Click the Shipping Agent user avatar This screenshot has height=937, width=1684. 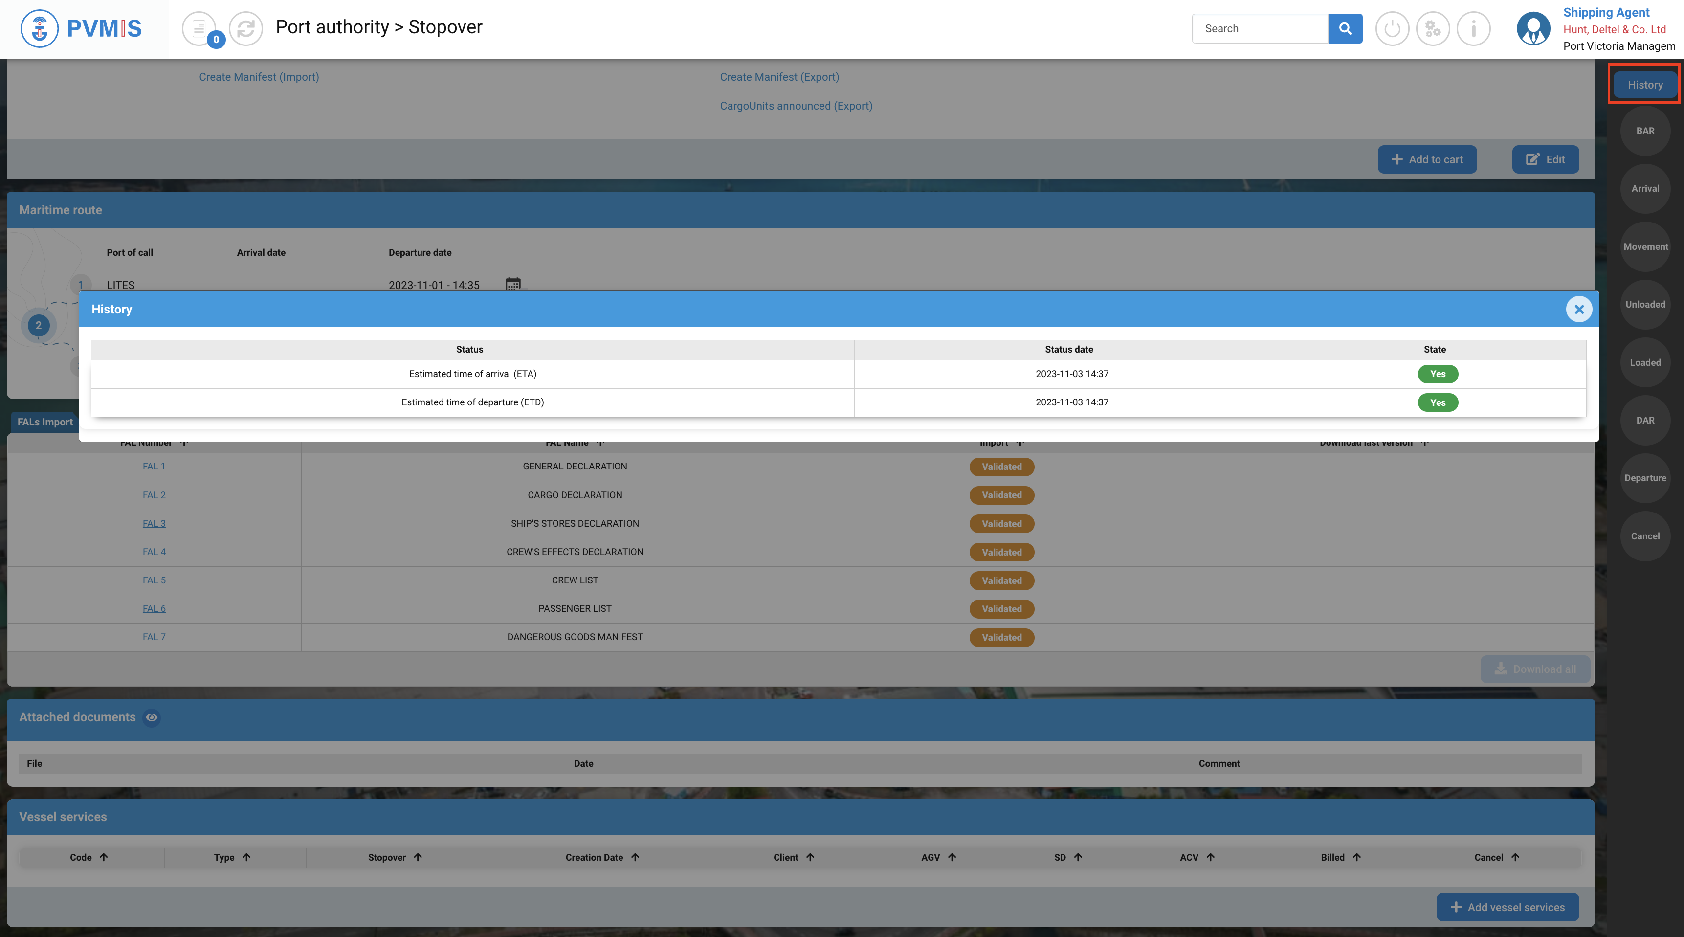coord(1533,29)
